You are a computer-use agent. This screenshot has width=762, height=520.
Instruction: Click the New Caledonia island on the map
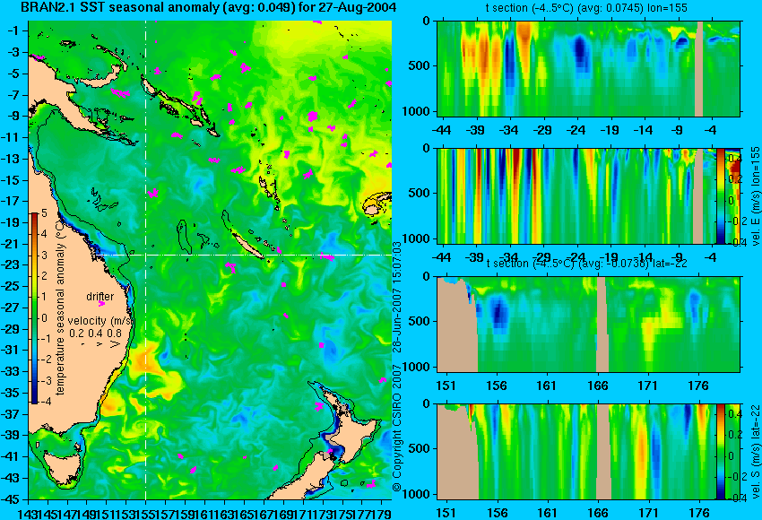247,245
